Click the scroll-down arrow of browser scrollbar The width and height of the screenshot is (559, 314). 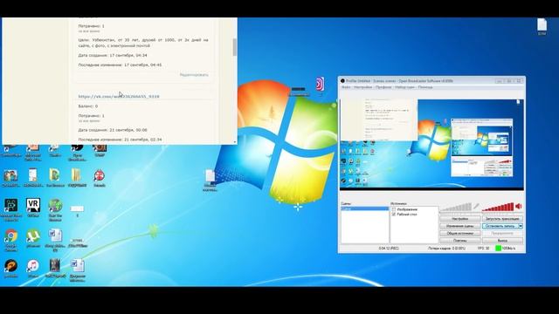pos(235,141)
